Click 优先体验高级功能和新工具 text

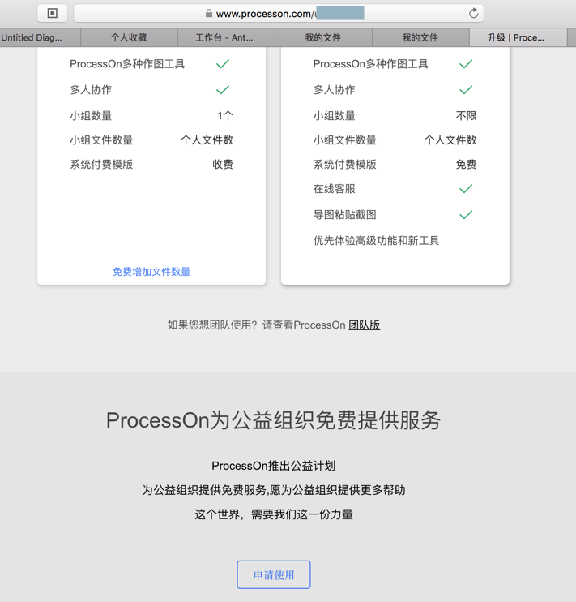point(376,241)
